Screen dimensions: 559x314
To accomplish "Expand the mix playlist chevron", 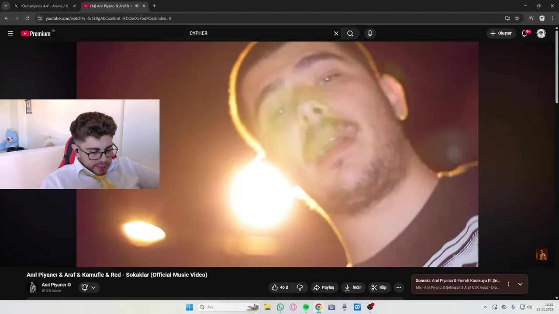I will (520, 284).
